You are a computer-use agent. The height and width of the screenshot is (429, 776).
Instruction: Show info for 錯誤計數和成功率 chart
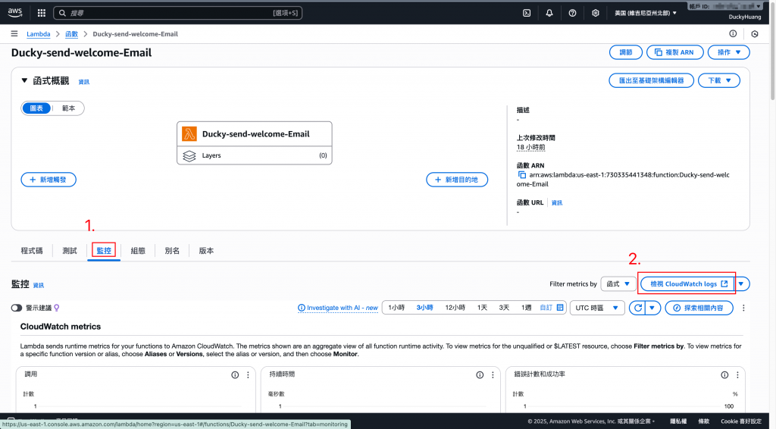click(x=724, y=375)
